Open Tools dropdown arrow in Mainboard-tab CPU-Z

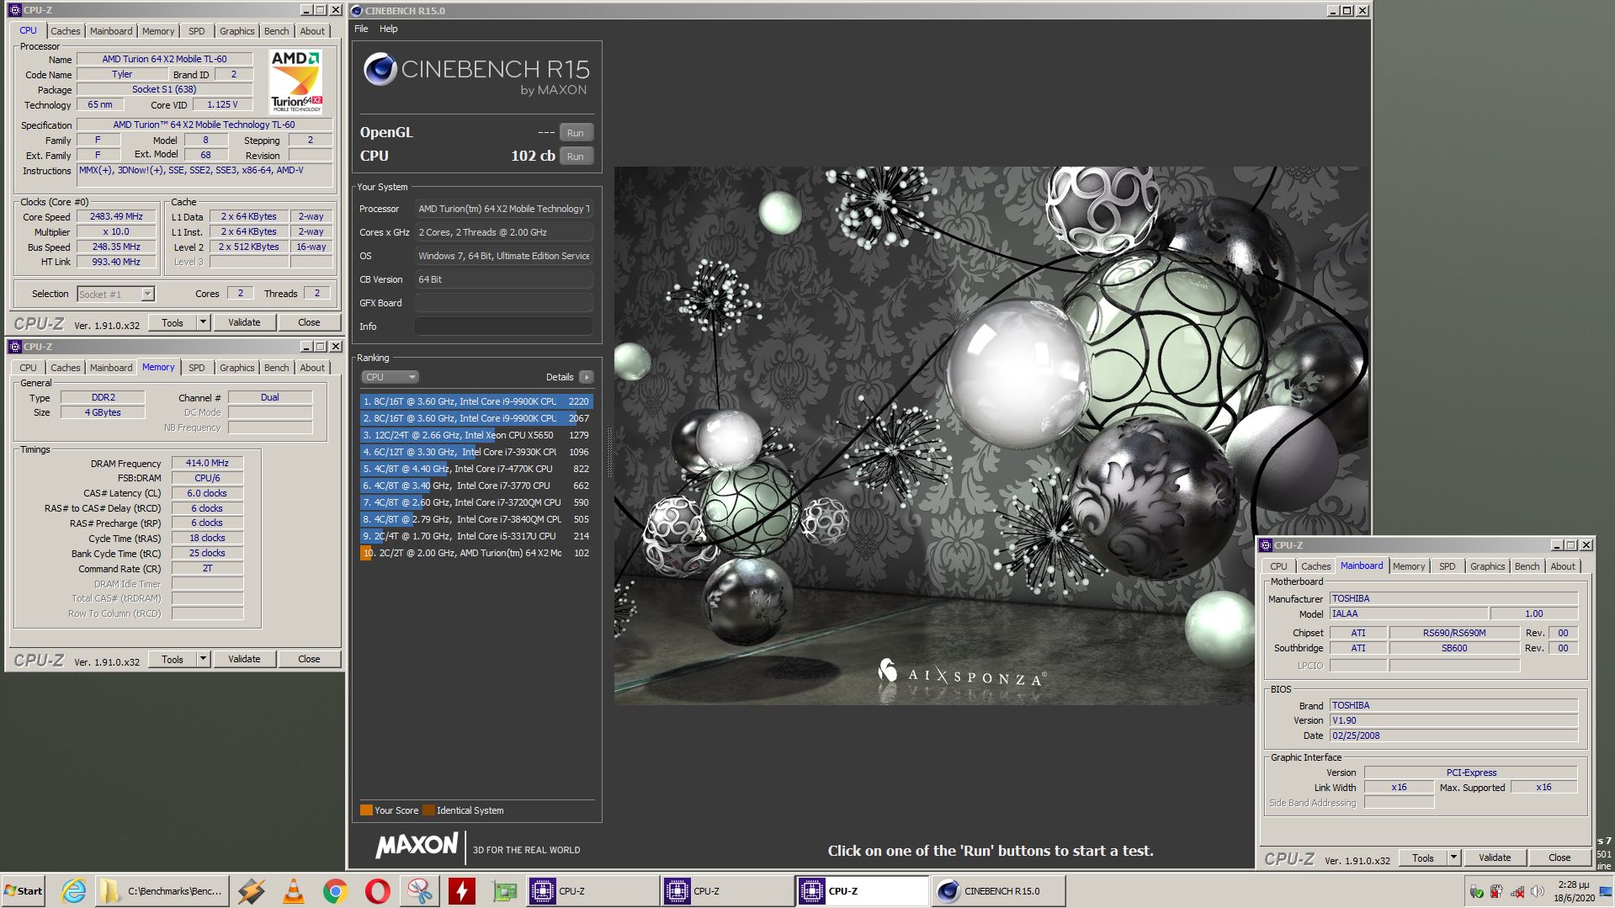click(1453, 858)
